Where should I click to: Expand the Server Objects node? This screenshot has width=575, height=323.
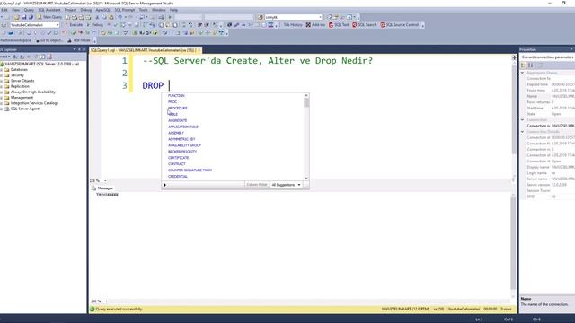click(2, 81)
